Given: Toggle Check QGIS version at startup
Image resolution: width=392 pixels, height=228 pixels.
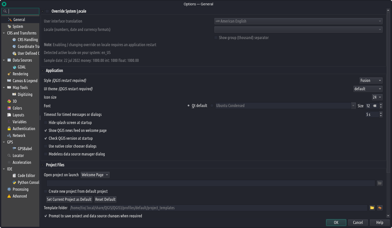Looking at the screenshot, I should click(x=46, y=138).
